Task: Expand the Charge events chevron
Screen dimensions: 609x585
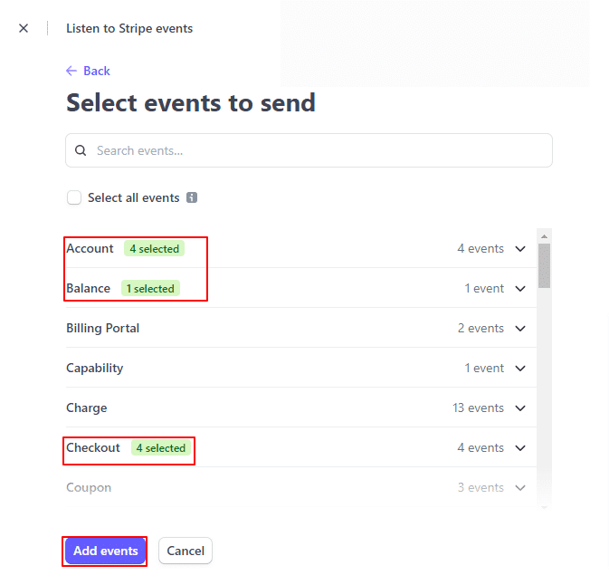Action: point(520,408)
